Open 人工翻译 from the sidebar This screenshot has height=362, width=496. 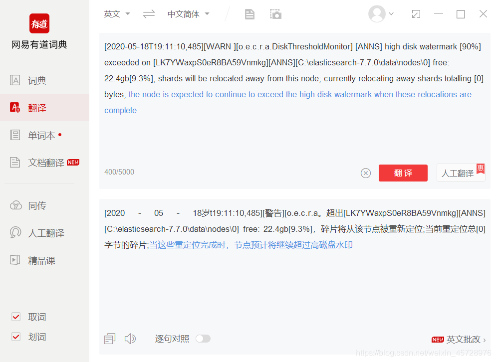[x=36, y=232]
